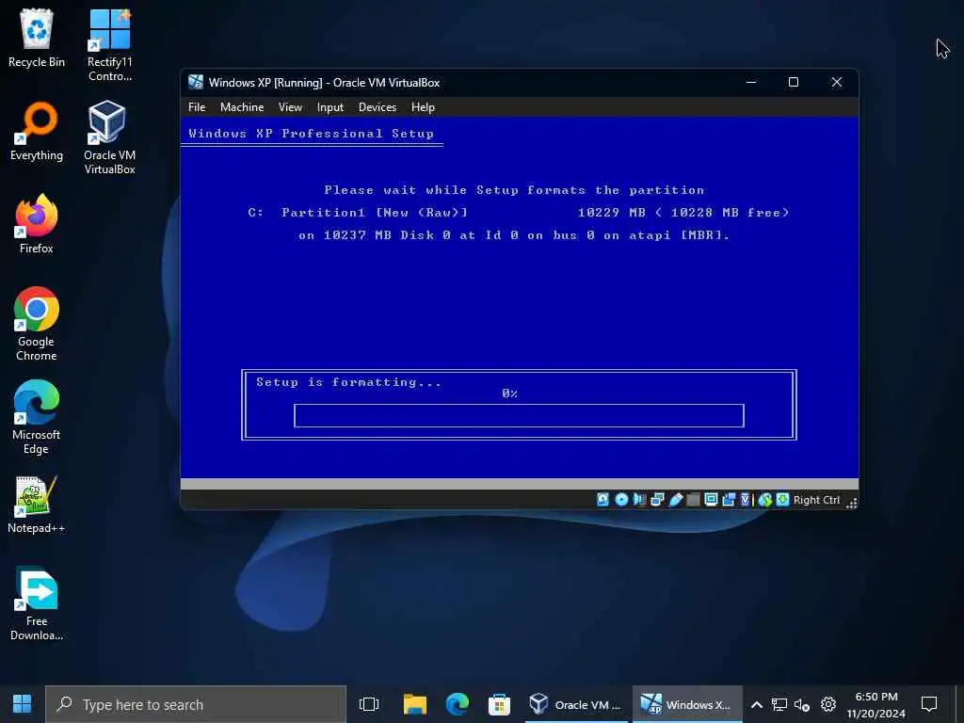Click the keyboard capture green arrow icon
Viewport: 964px width, 723px height.
tap(782, 500)
